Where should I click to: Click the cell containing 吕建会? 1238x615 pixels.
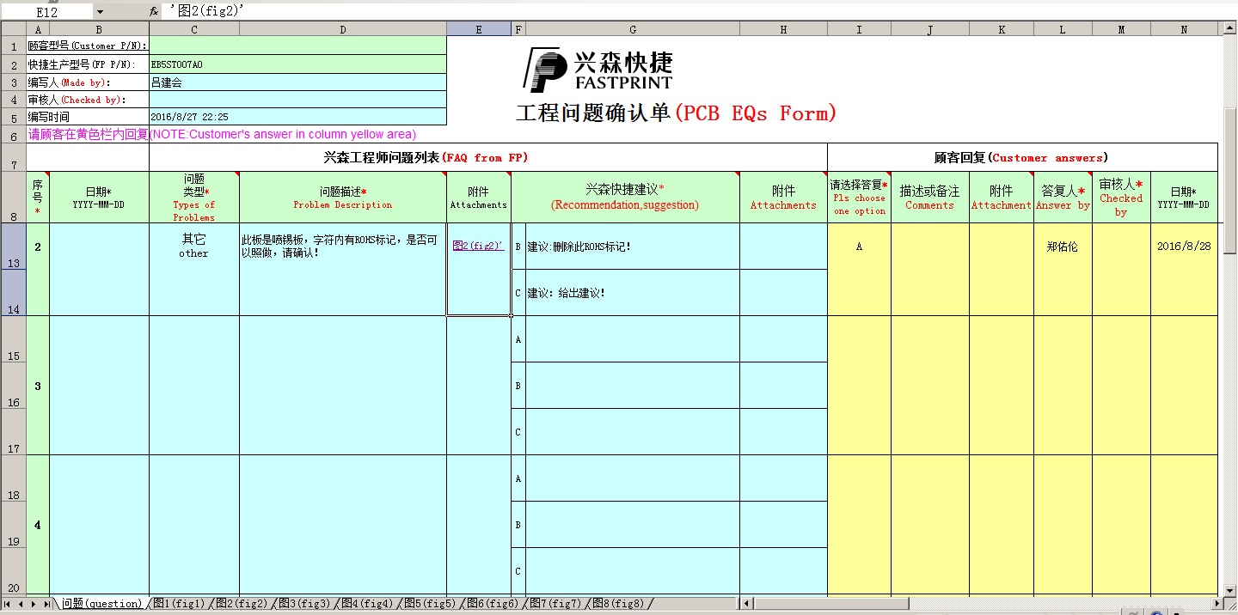click(x=297, y=82)
